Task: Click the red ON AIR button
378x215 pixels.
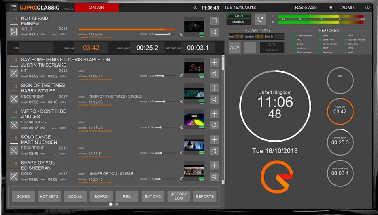Action: (96, 7)
